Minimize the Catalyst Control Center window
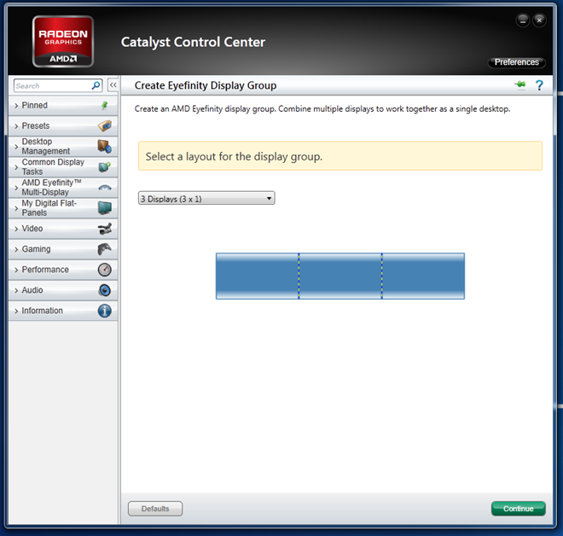563x536 pixels. pos(523,20)
